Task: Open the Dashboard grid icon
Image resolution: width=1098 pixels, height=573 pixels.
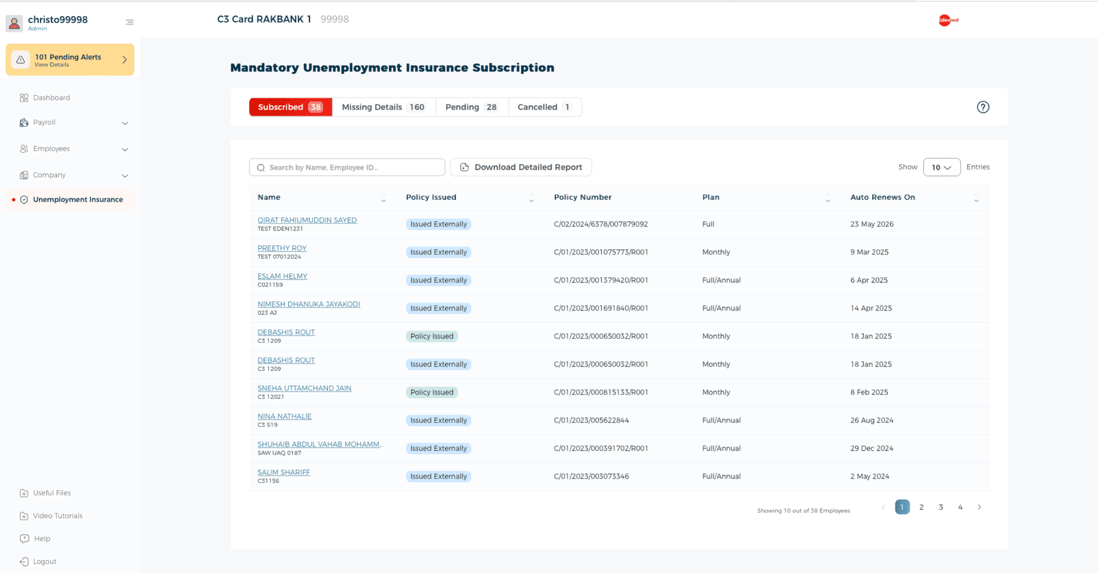Action: (24, 98)
